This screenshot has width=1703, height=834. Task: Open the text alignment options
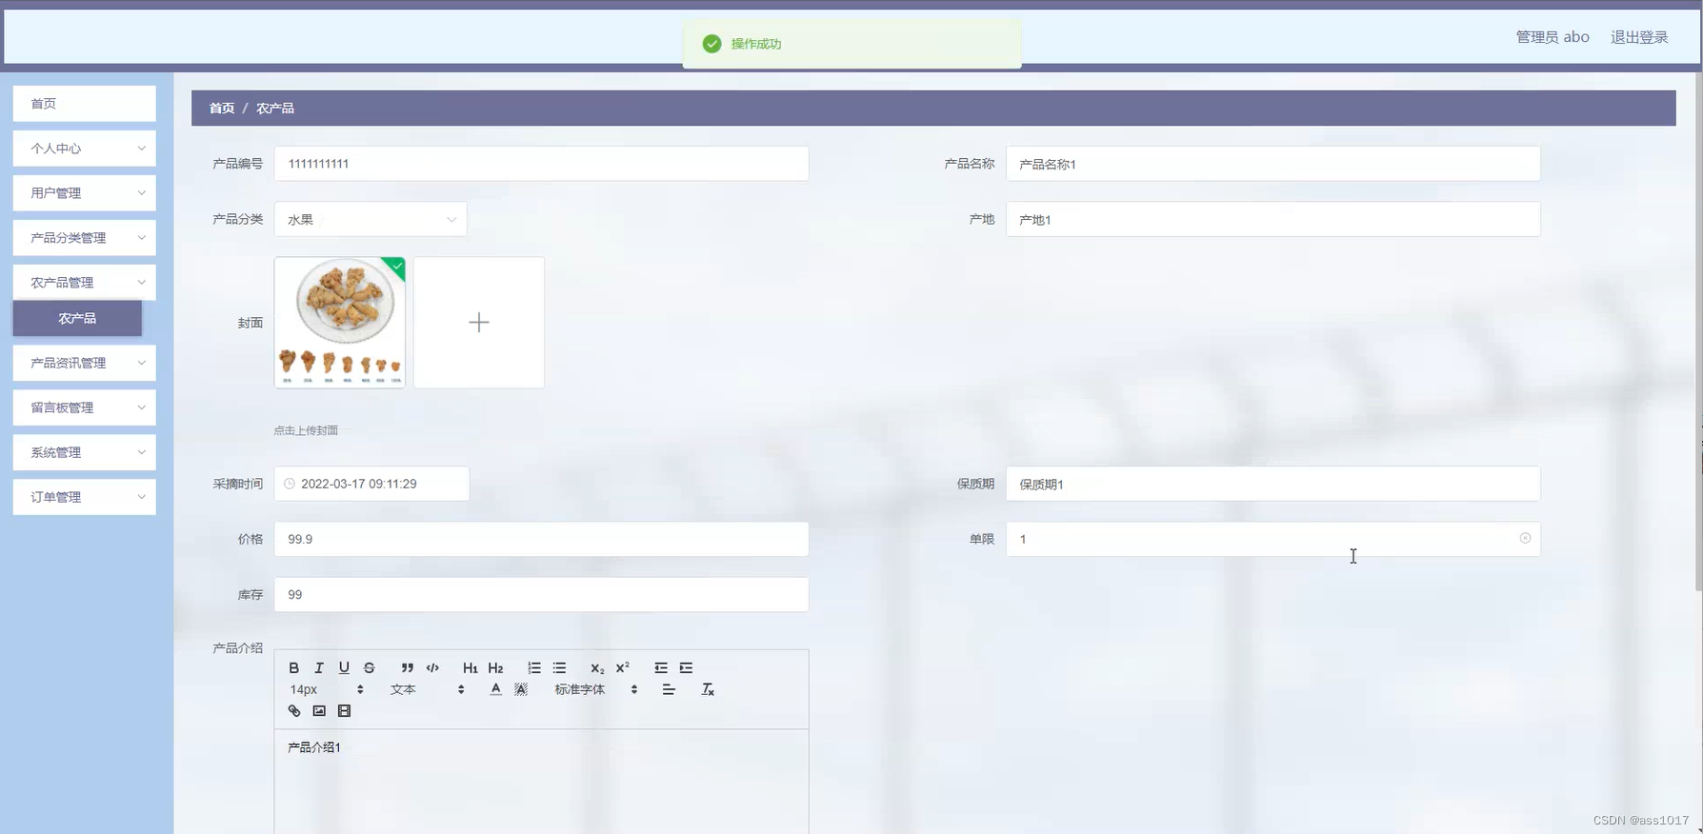click(x=669, y=689)
